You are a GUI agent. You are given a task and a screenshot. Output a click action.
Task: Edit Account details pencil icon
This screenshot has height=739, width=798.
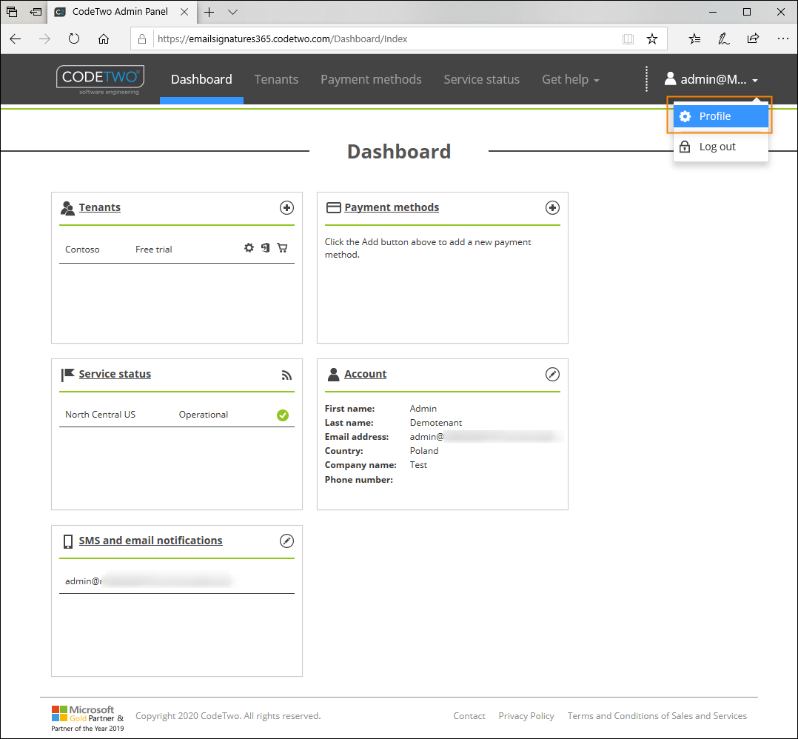(x=552, y=375)
